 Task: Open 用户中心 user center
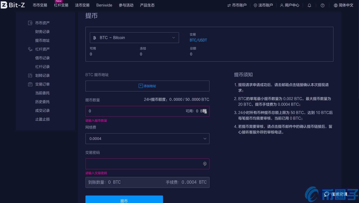290,5
